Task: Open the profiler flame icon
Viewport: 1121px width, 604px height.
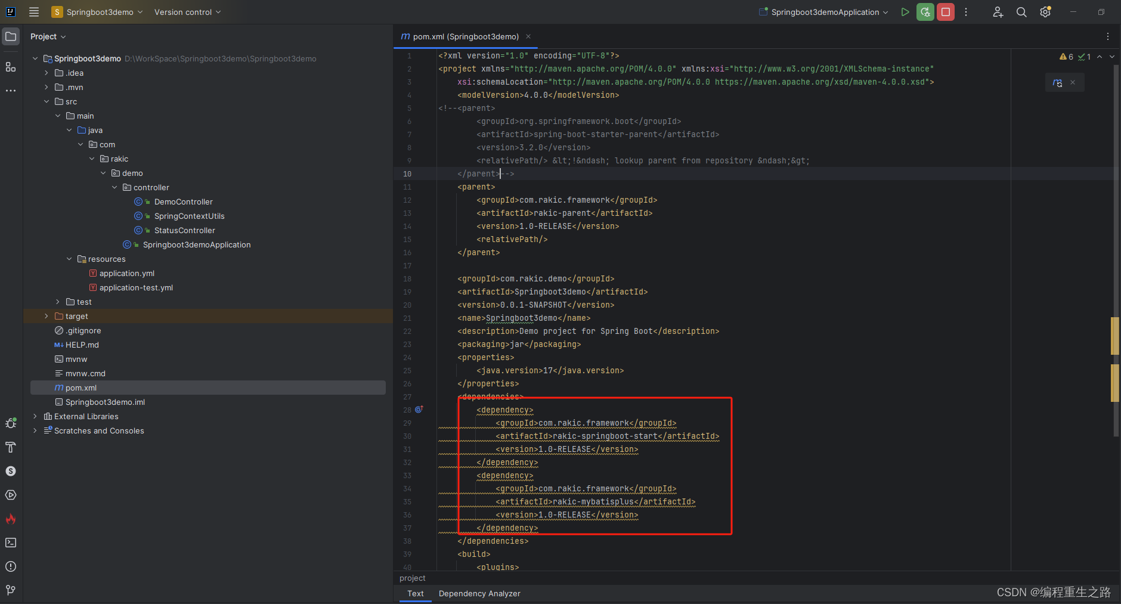Action: (x=11, y=519)
